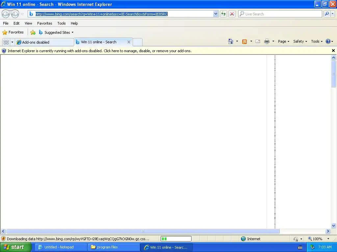Open the recent pages dropdown arrow
Screen dimensions: 337x252
[x=22, y=14]
